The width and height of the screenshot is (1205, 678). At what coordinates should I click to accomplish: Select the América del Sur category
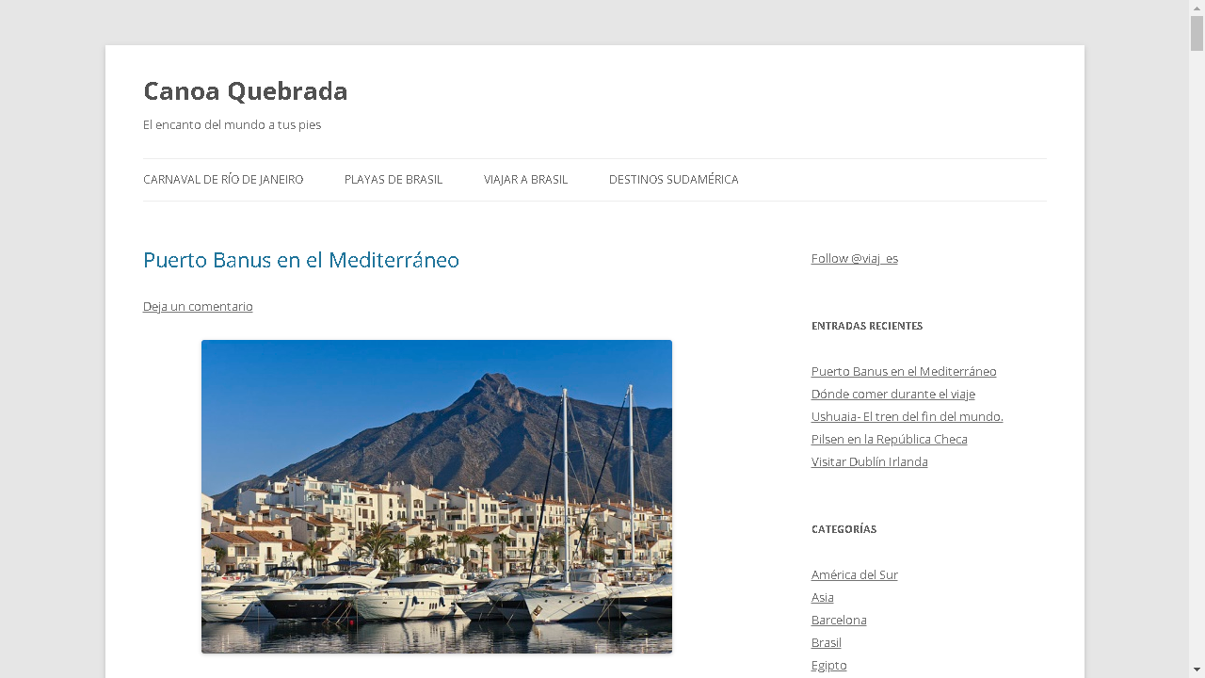[x=855, y=574]
